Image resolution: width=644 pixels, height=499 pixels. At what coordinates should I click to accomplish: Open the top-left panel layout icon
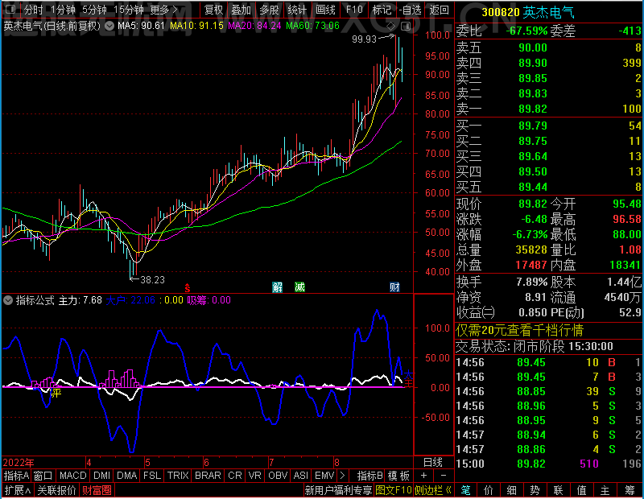10,9
